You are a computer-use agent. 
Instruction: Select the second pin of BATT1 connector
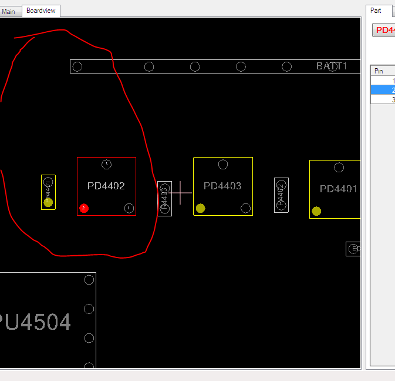[149, 67]
